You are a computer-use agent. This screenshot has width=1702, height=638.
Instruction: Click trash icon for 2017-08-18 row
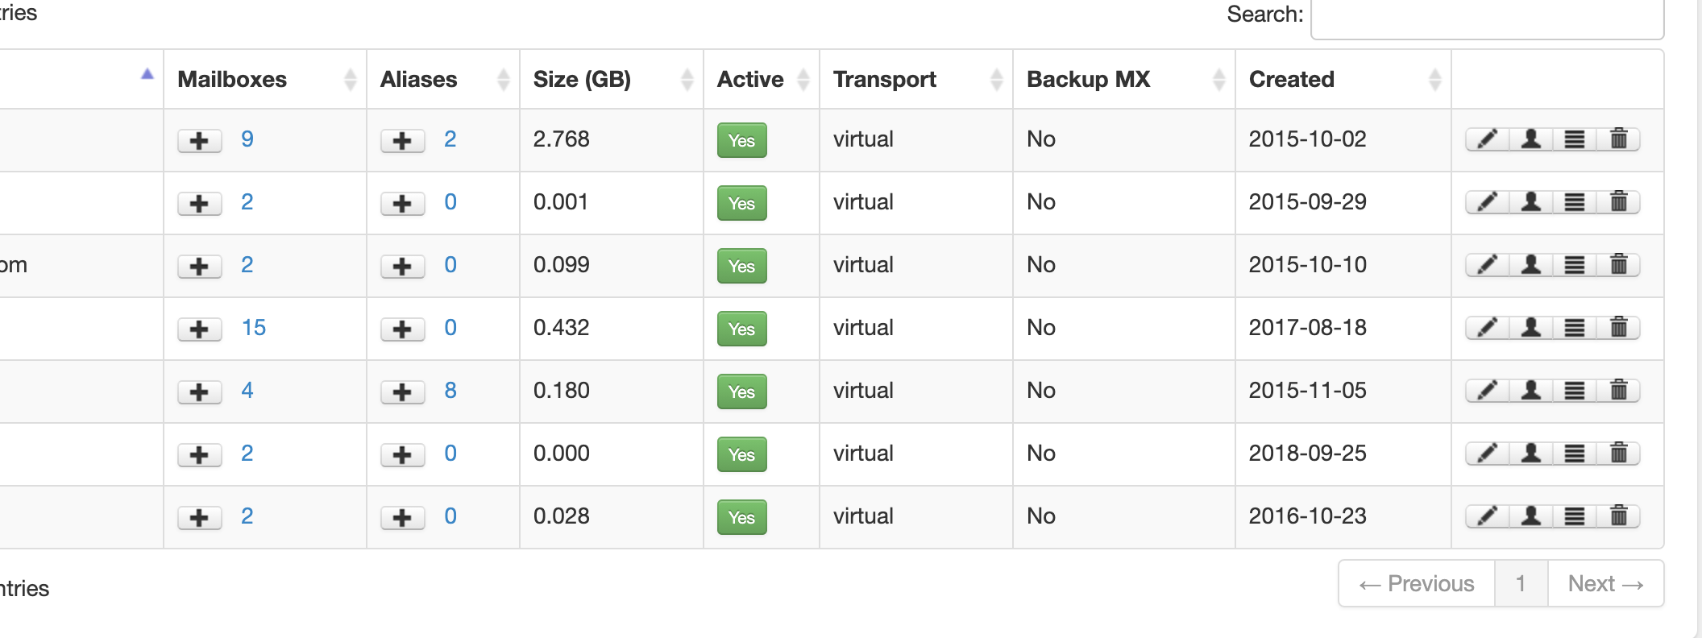(1618, 328)
